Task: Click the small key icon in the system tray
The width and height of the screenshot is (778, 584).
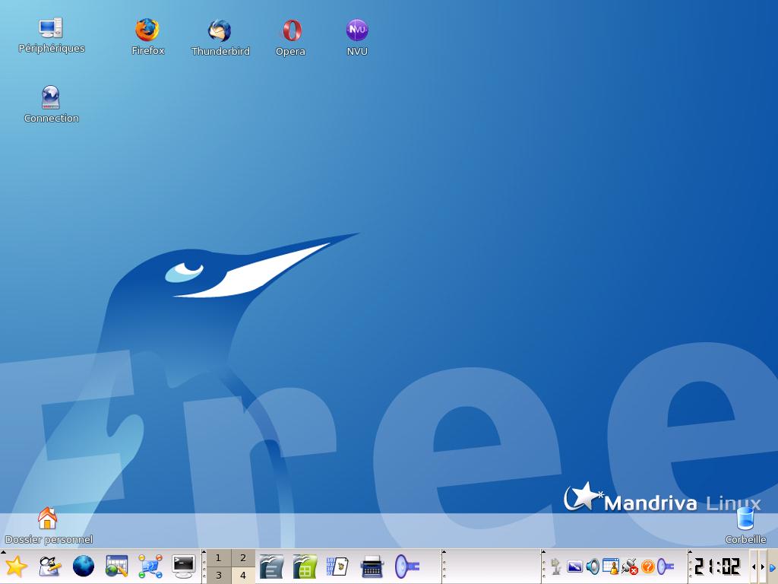Action: tap(666, 567)
